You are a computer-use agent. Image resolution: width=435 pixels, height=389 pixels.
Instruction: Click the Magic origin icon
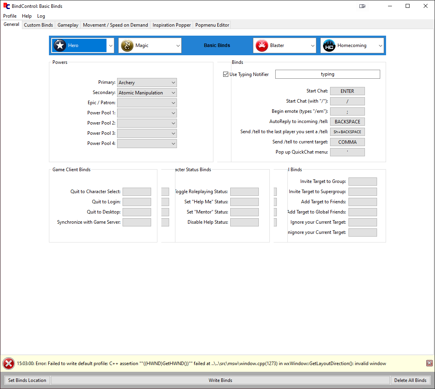(127, 45)
